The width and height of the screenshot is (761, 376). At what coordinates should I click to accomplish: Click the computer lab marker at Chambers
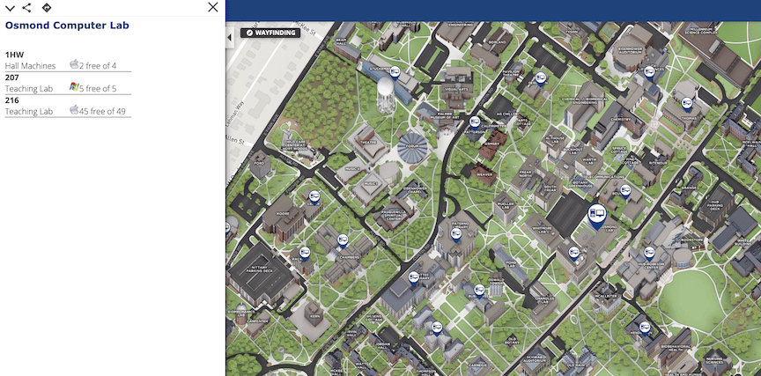click(x=343, y=240)
